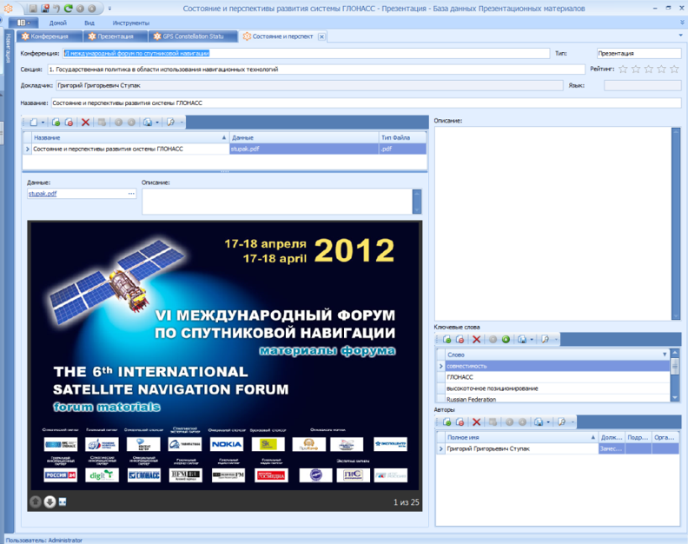Click the New file icon in files toolbar
688x544 pixels.
point(34,123)
